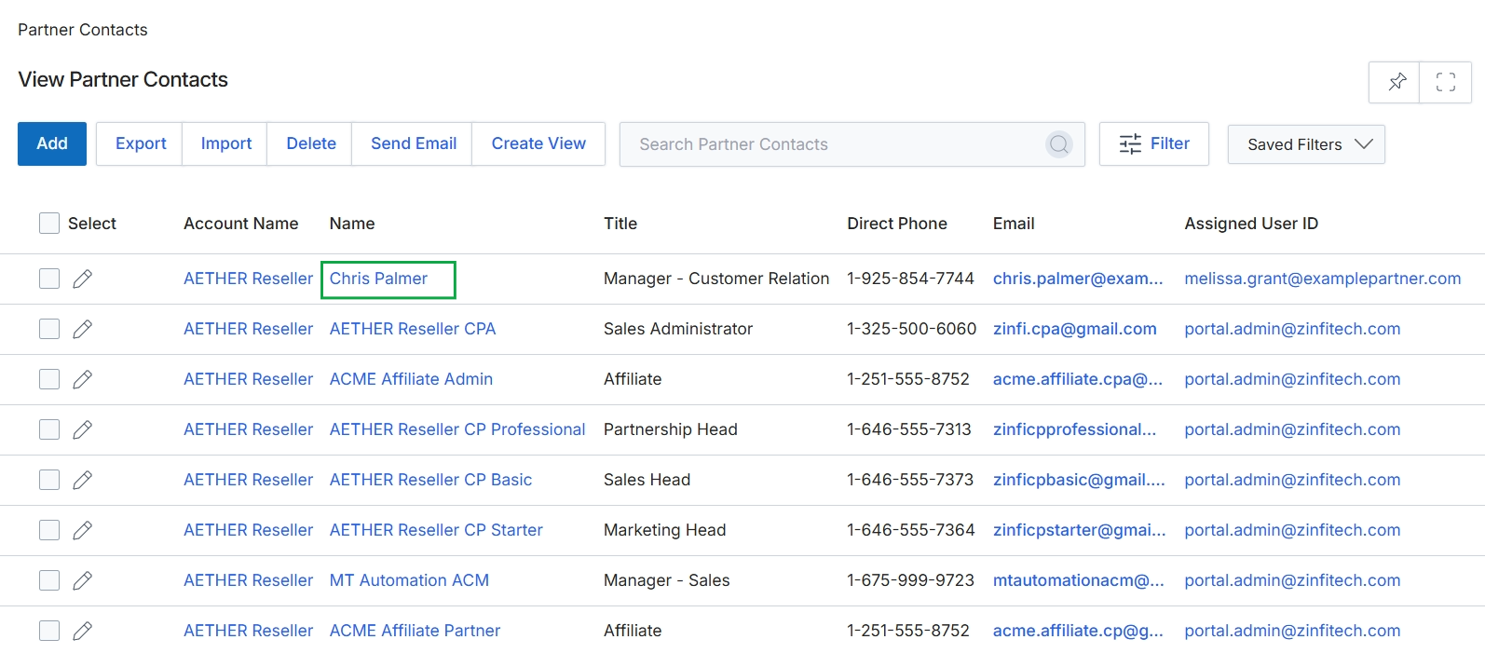Click the pin icon at top right
This screenshot has width=1485, height=653.
pyautogui.click(x=1396, y=82)
